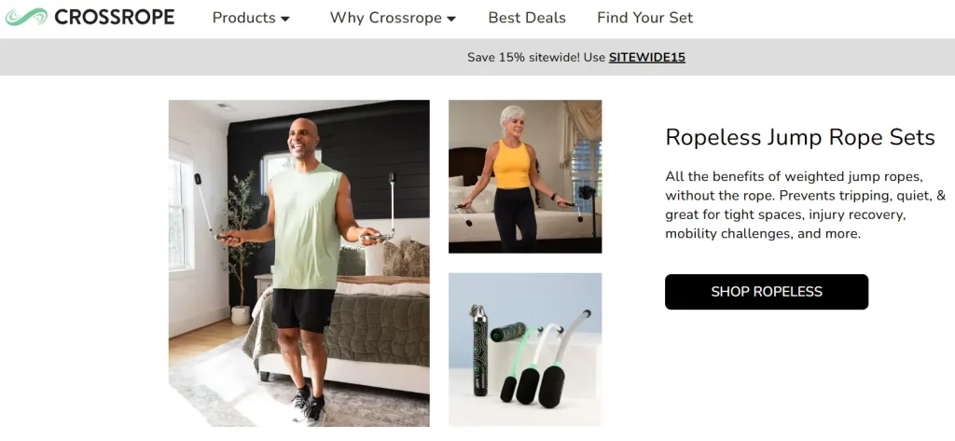Open the ropeless handles product image
Image resolution: width=955 pixels, height=441 pixels.
click(525, 349)
